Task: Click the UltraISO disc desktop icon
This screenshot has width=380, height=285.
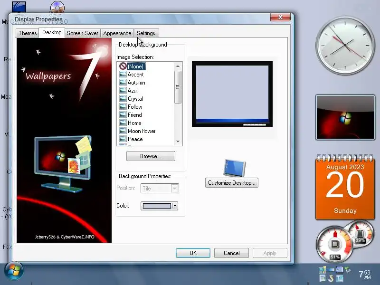Action: click(x=57, y=7)
